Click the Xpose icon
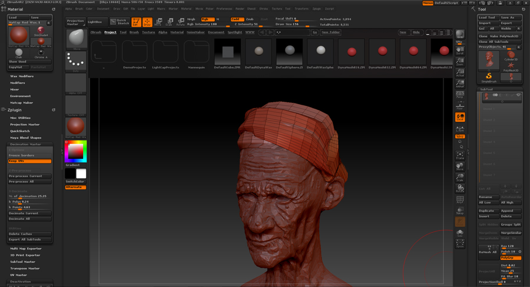This screenshot has width=530, height=287. [x=460, y=244]
